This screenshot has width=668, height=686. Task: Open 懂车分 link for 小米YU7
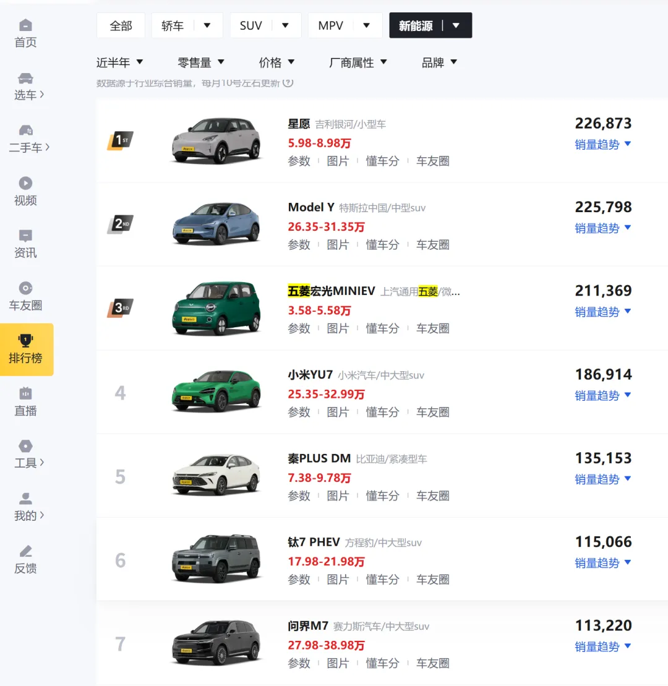tap(382, 412)
